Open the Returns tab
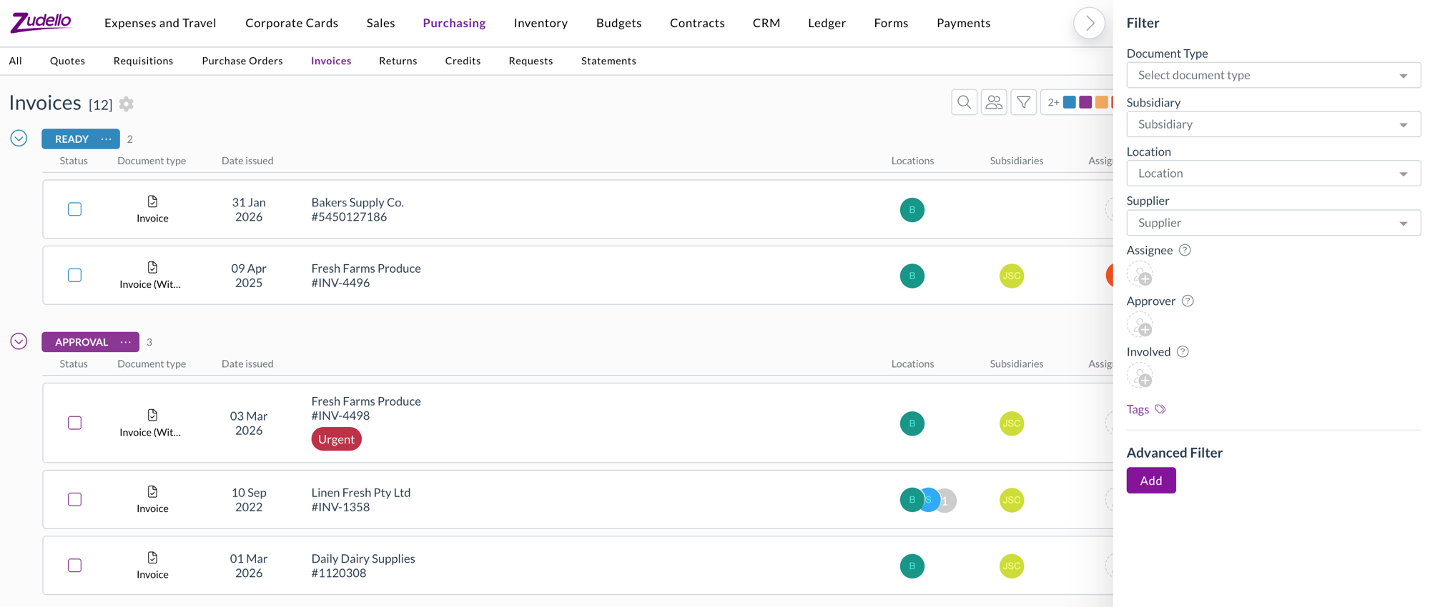The height and width of the screenshot is (607, 1430). click(398, 61)
